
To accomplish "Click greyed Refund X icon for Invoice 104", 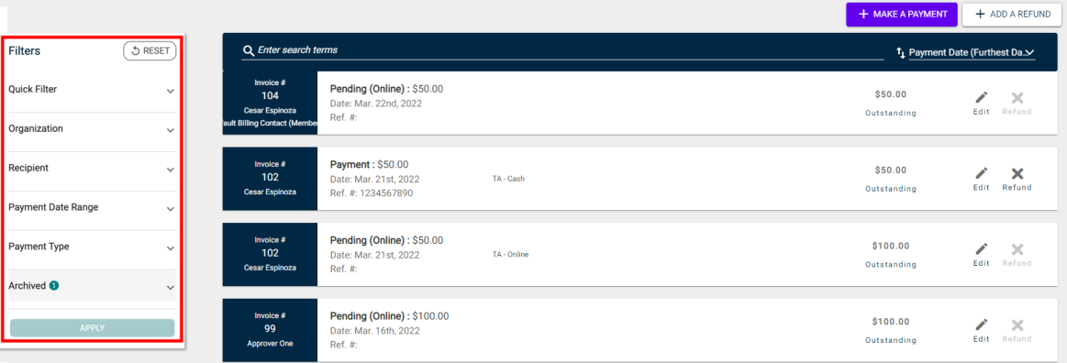I will tap(1017, 98).
